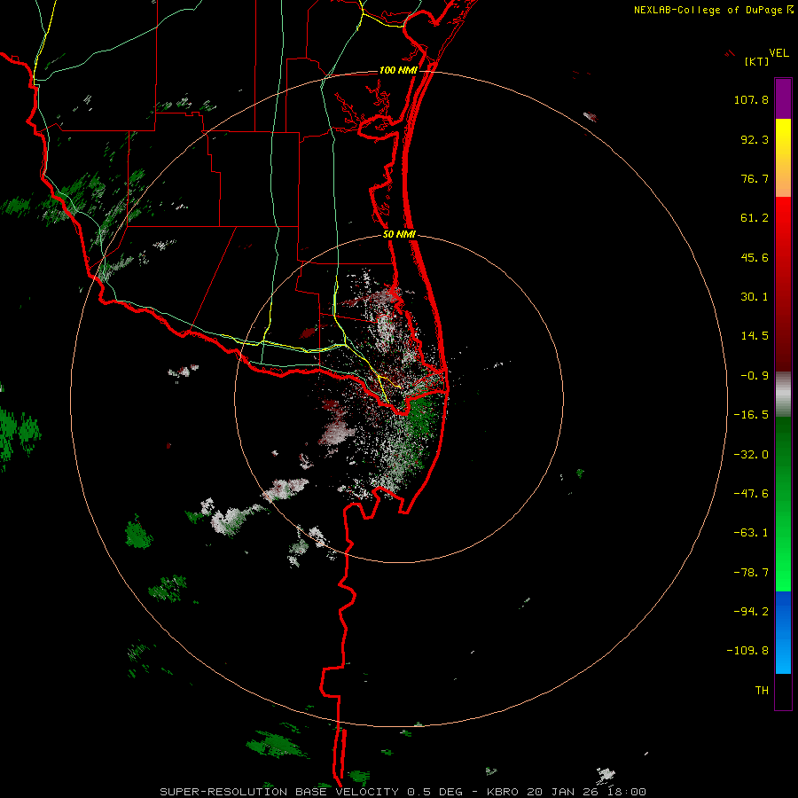The width and height of the screenshot is (798, 798).
Task: Click the 30.1 legend value
Action: [755, 297]
